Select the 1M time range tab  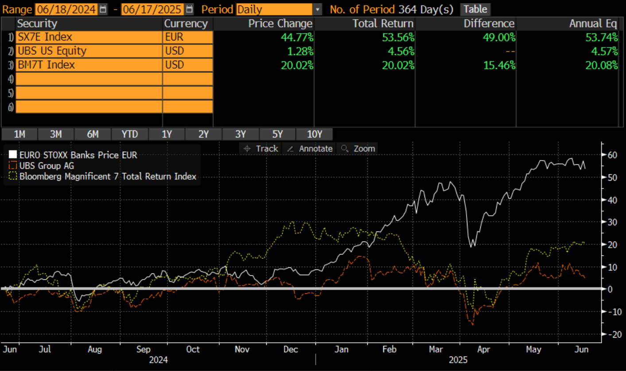(x=19, y=134)
